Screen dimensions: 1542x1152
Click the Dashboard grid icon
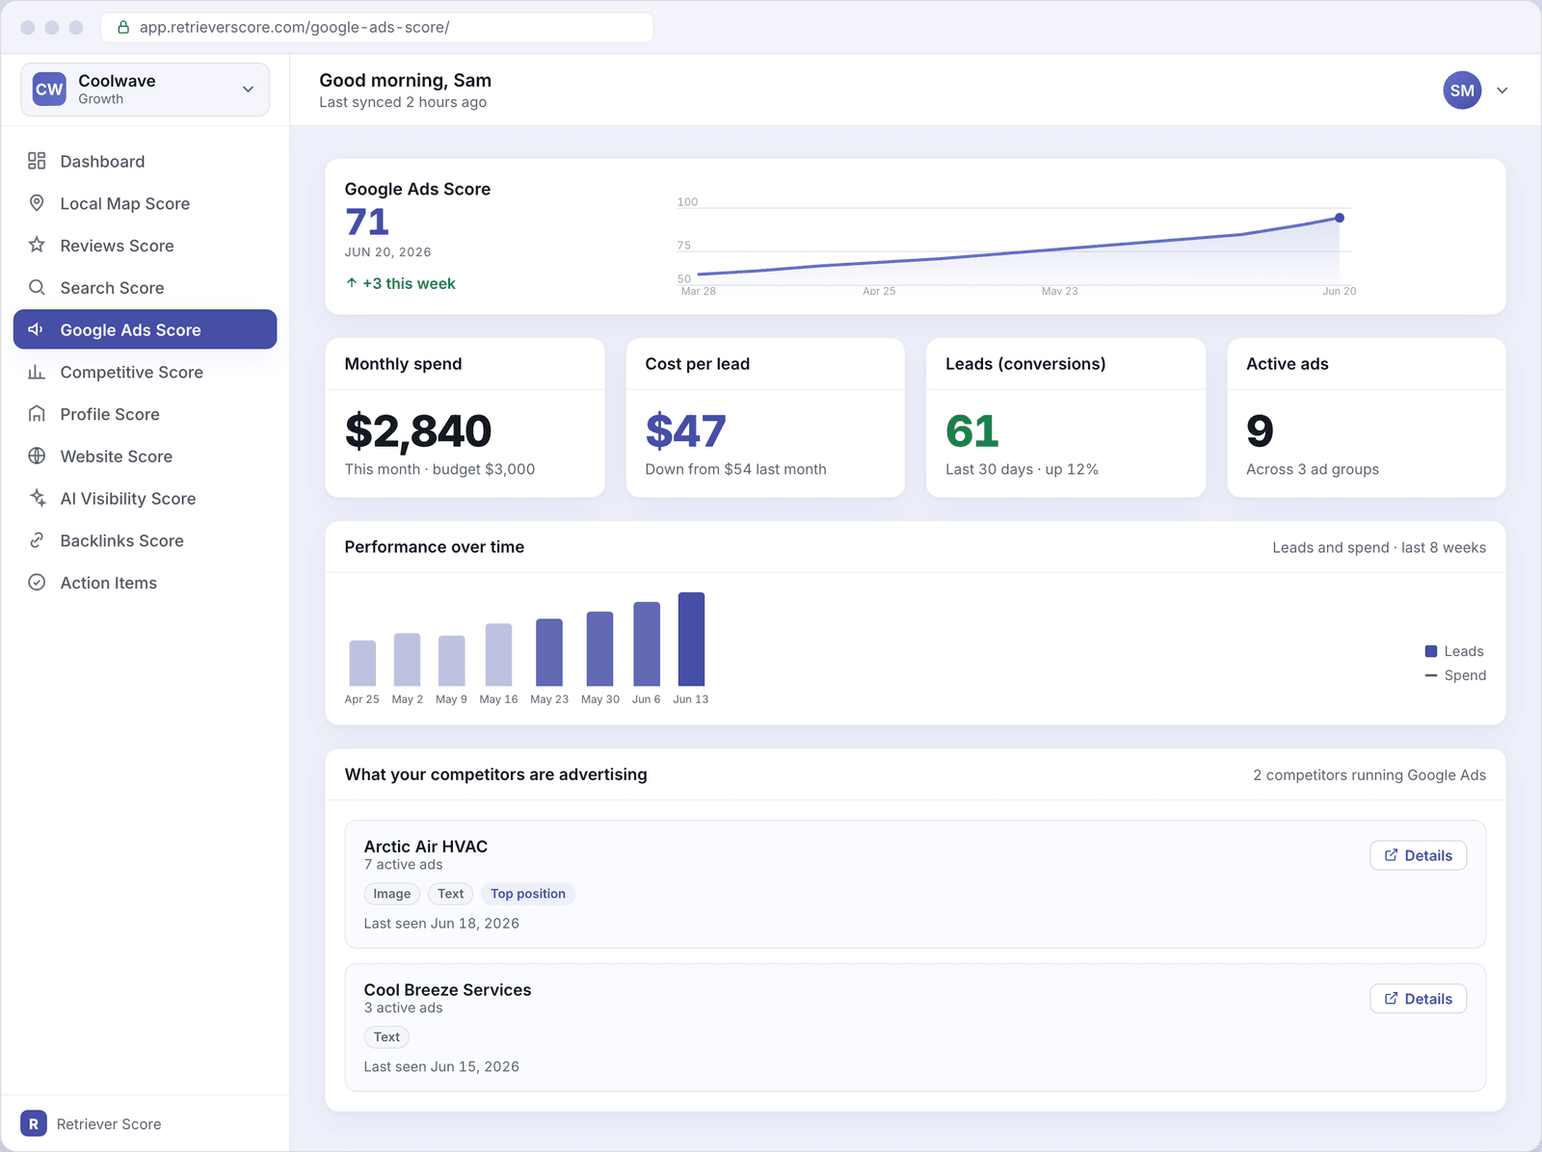[37, 161]
